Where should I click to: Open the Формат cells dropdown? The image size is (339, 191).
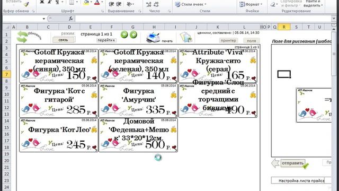tap(251, 4)
